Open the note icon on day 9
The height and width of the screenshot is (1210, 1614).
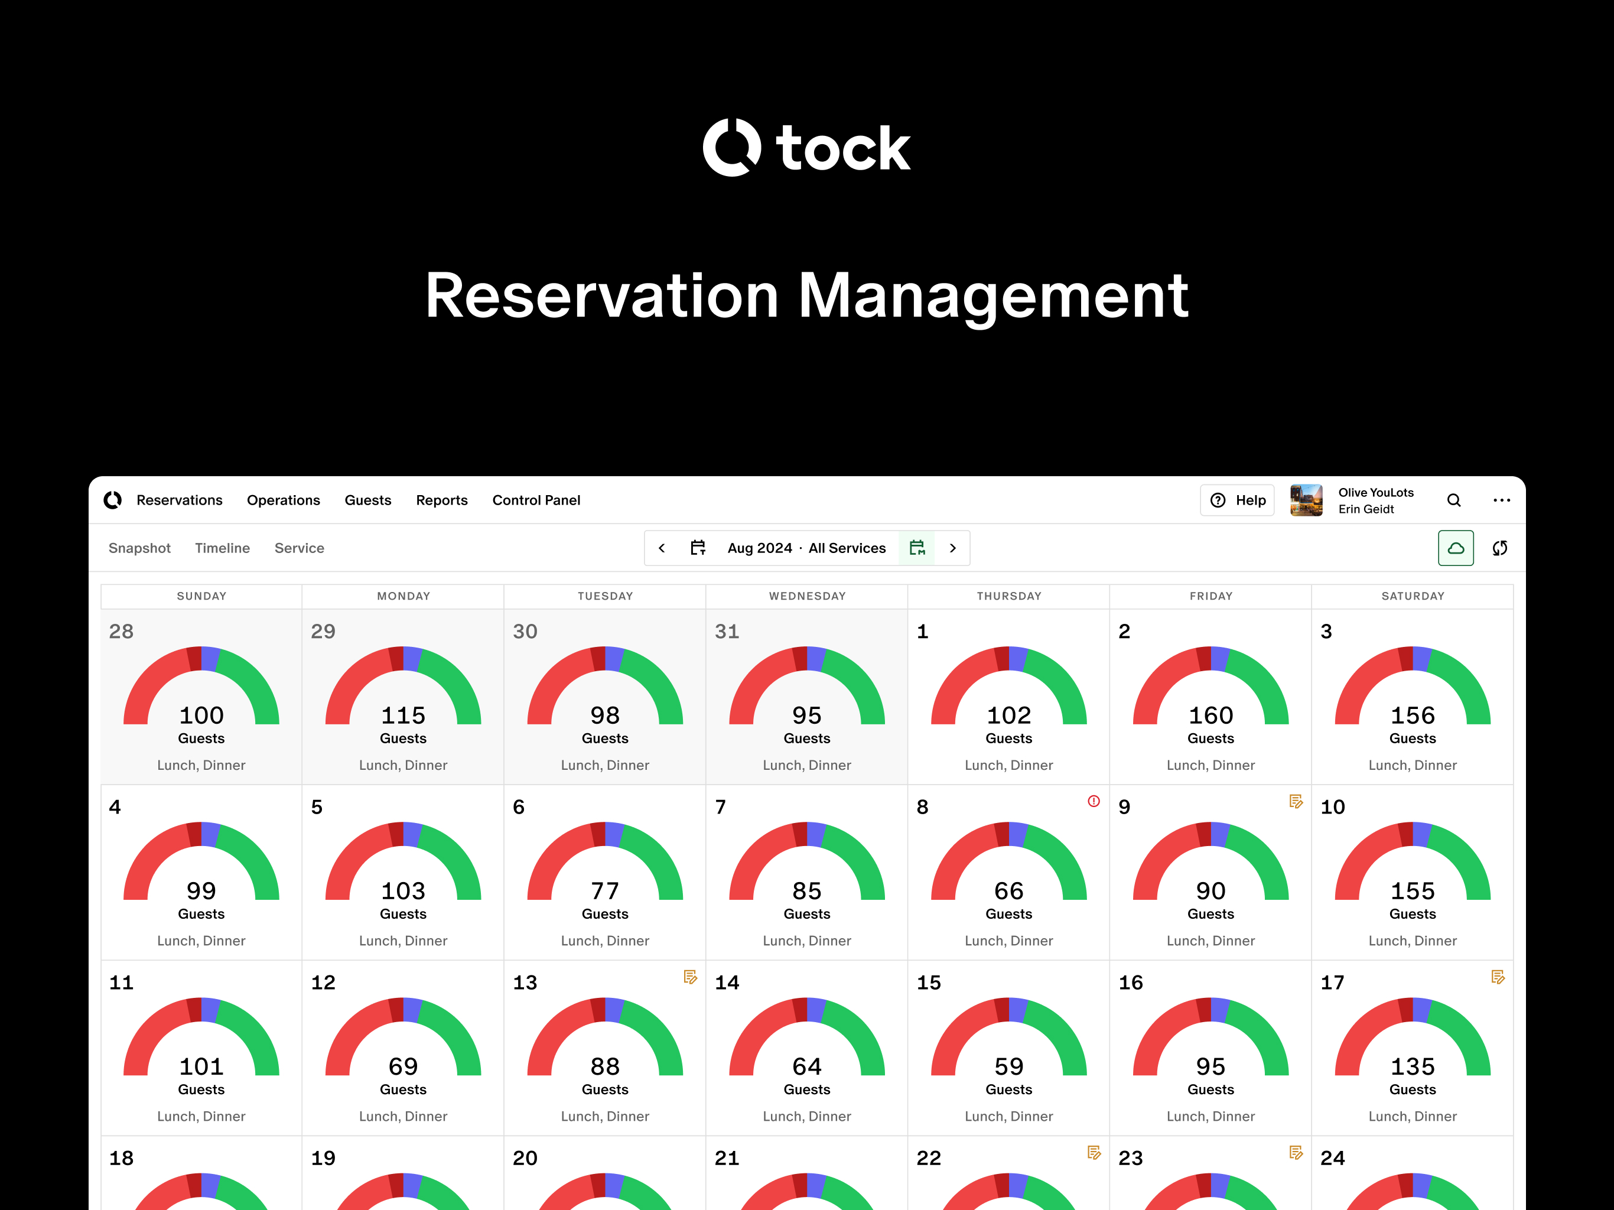pyautogui.click(x=1296, y=801)
